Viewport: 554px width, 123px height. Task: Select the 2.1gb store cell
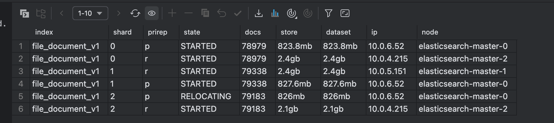coord(298,109)
